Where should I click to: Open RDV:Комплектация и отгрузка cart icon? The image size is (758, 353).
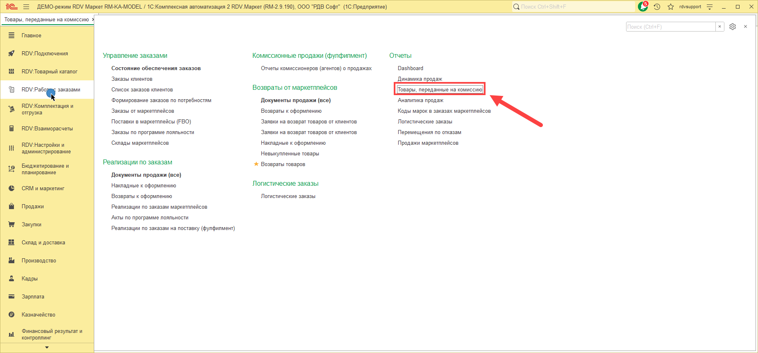pyautogui.click(x=11, y=109)
